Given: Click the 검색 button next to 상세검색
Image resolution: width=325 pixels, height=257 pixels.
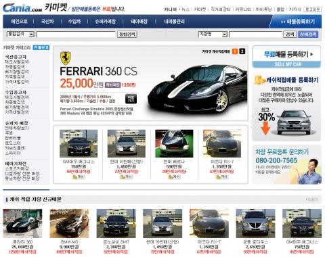Looking at the screenshot, I should click(290, 34).
